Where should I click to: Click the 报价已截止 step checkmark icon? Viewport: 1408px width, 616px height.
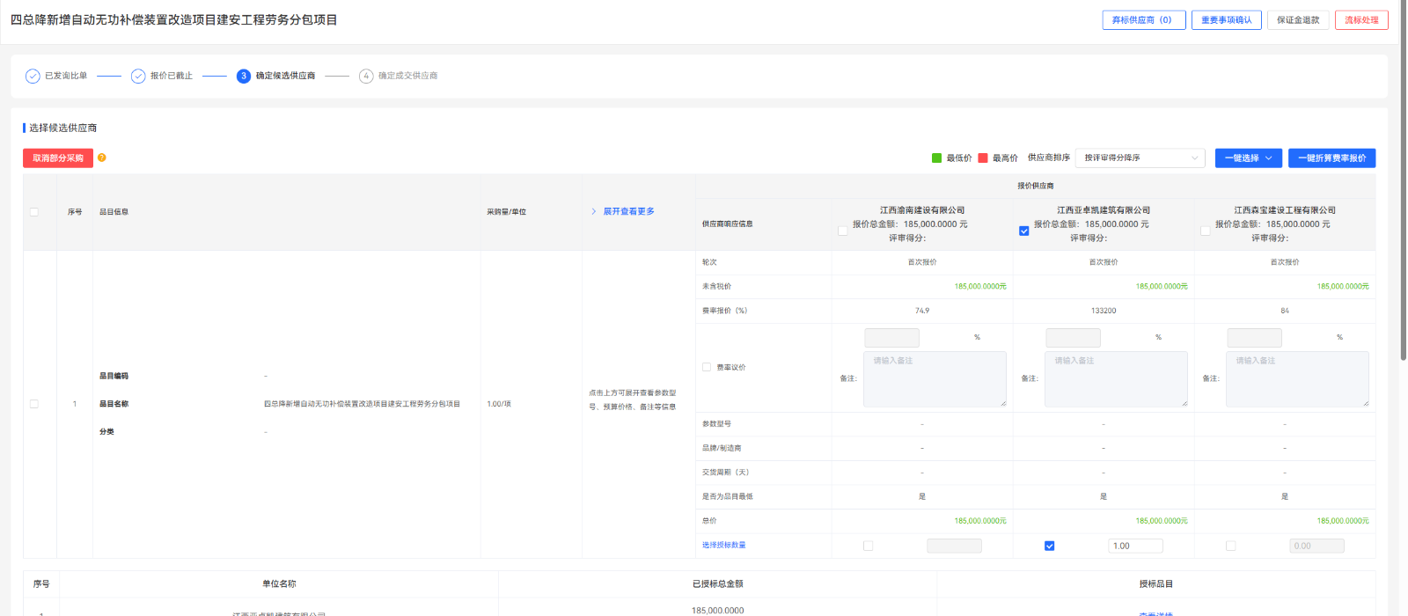[138, 76]
